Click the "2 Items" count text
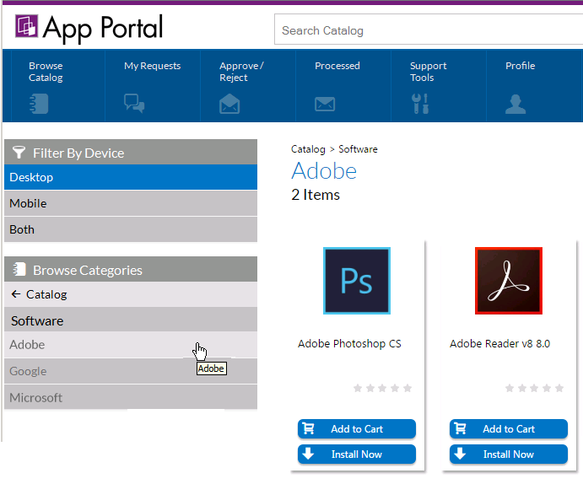Image resolution: width=583 pixels, height=484 pixels. 316,195
